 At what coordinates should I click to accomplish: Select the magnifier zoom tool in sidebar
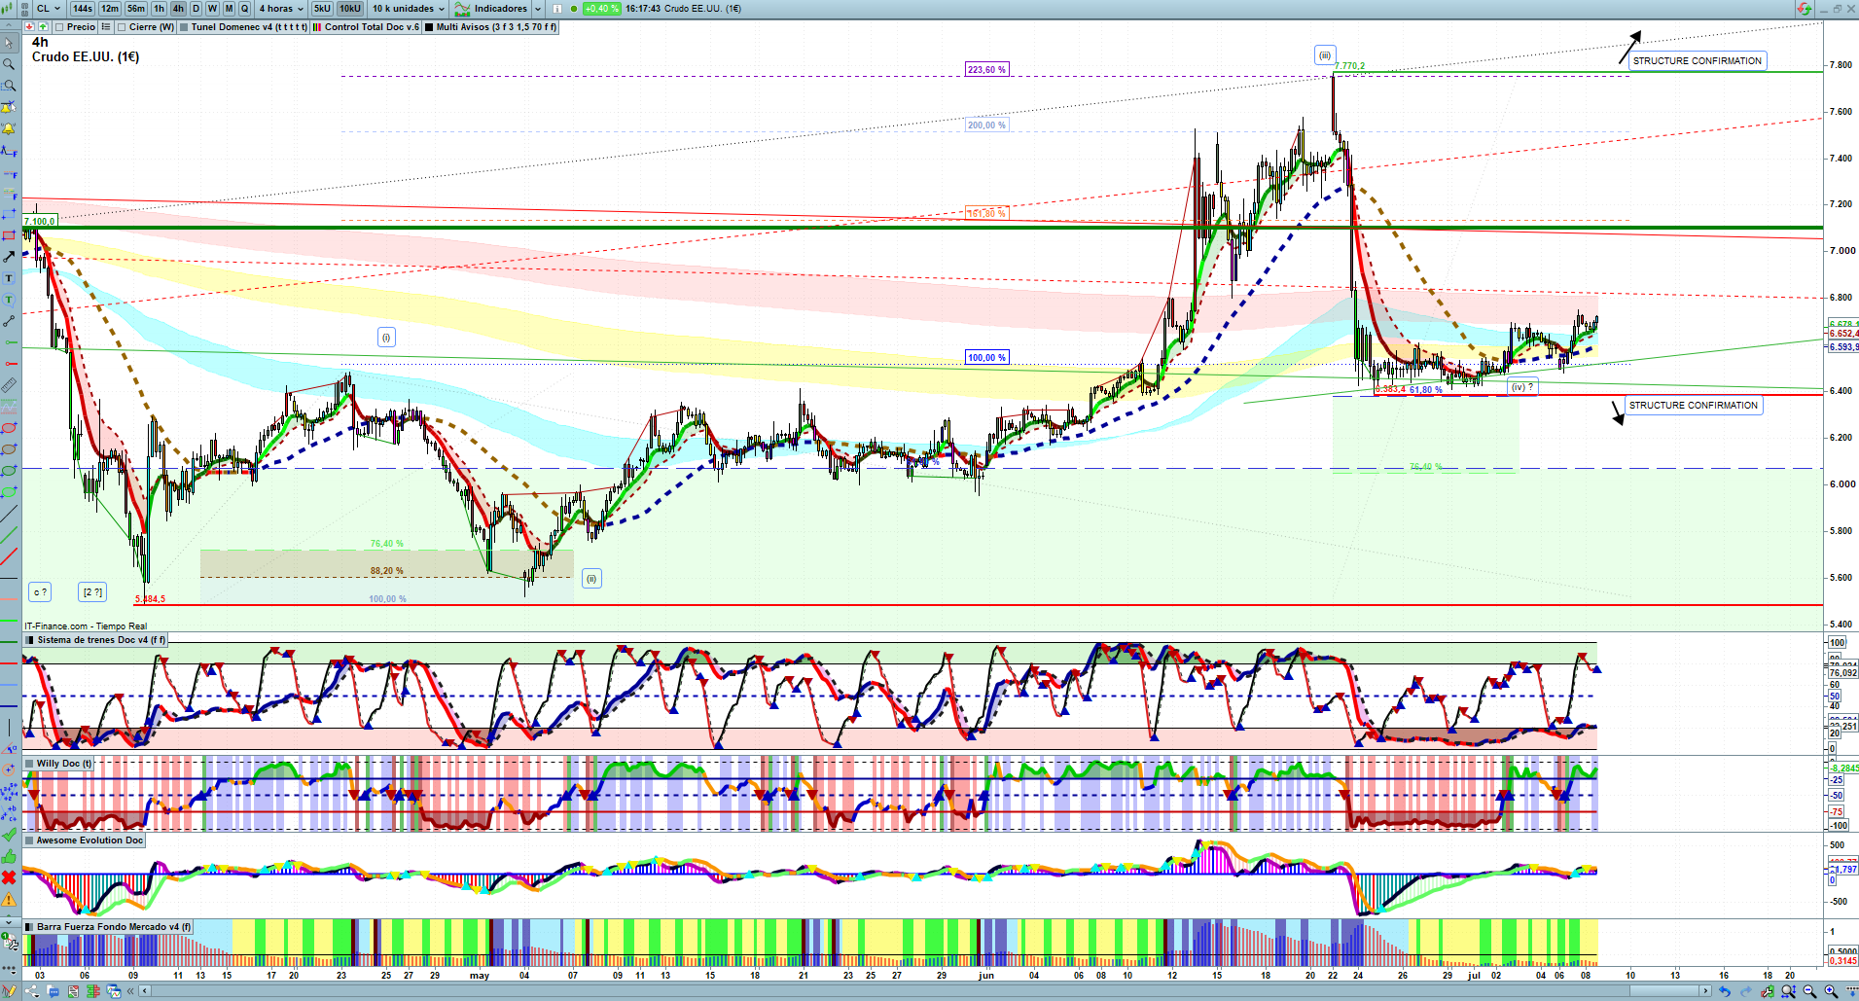pos(9,64)
